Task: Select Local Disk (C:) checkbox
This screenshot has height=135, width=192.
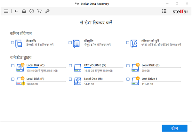Action: tap(12, 66)
